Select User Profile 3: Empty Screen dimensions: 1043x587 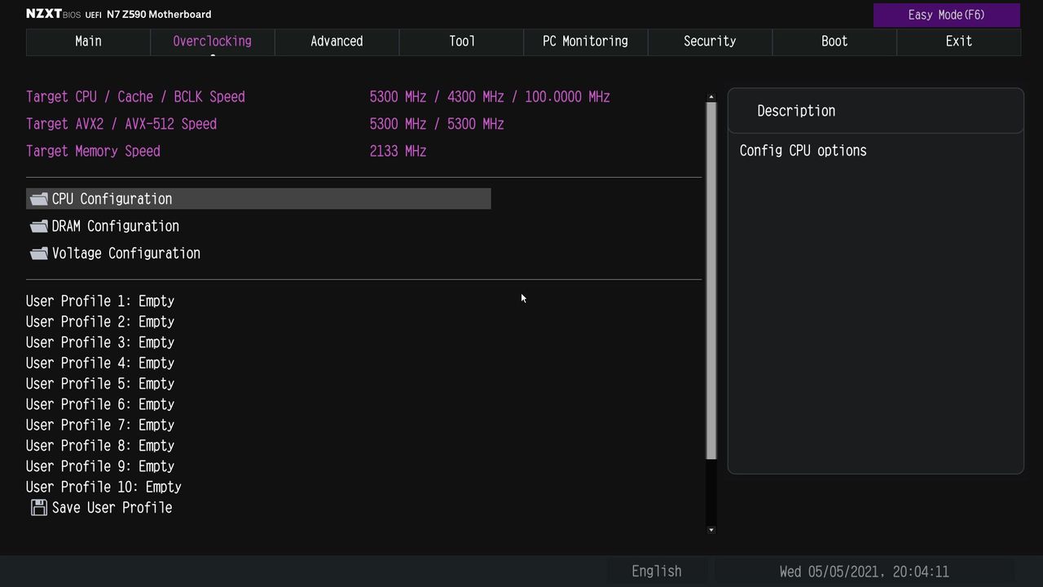tap(100, 342)
